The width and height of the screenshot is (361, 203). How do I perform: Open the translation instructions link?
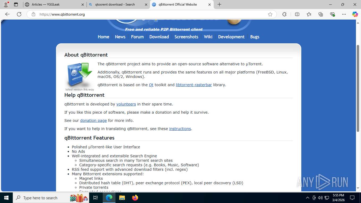tap(180, 129)
